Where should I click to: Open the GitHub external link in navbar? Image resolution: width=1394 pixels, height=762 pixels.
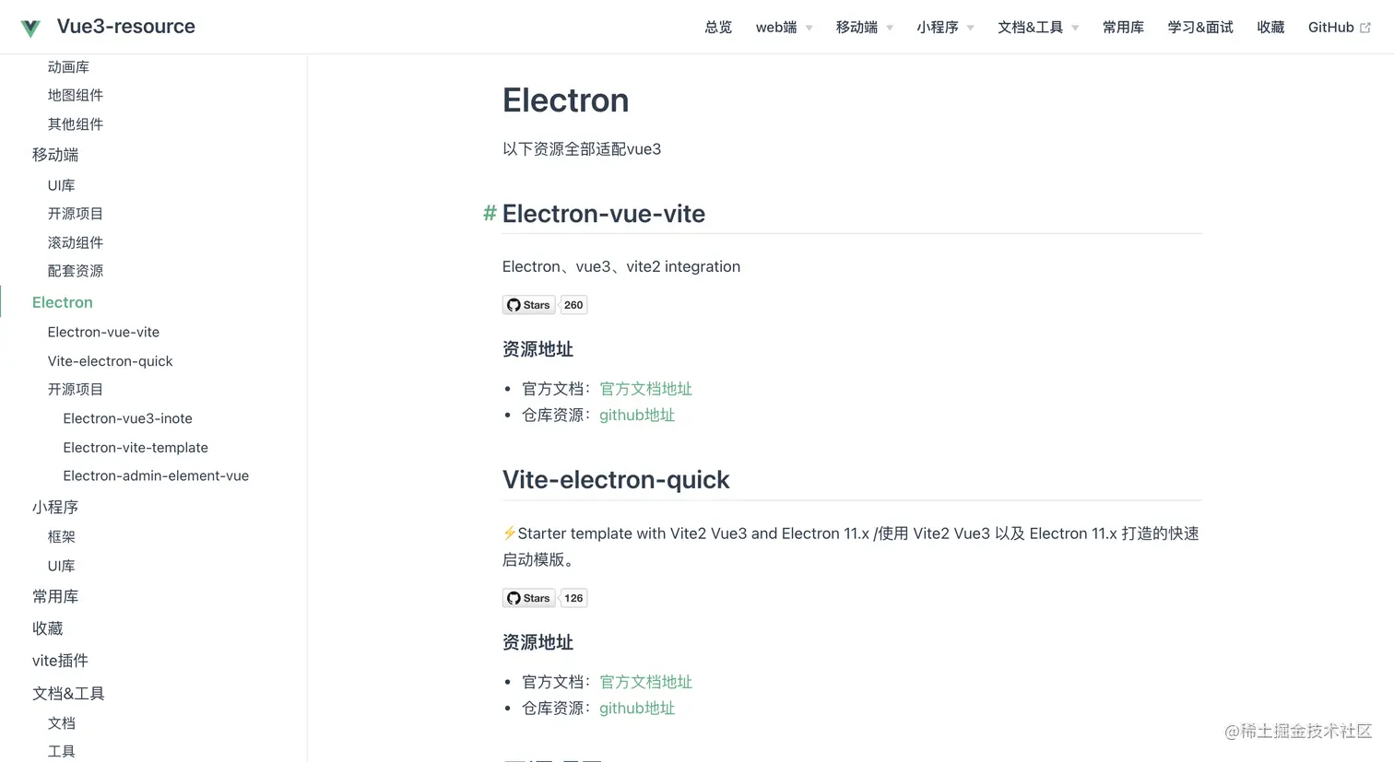pos(1339,28)
